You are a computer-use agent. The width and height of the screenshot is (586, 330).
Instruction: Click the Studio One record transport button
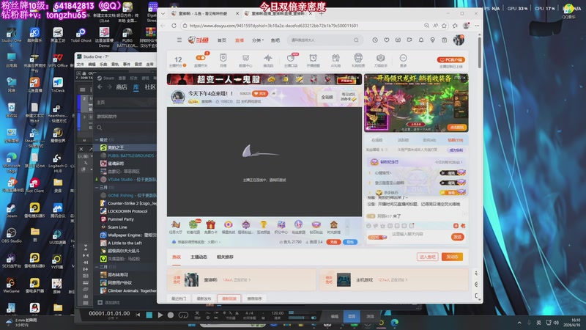click(171, 315)
